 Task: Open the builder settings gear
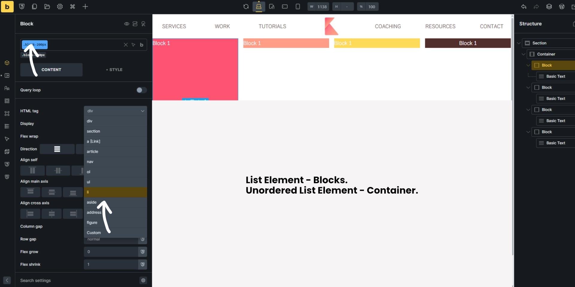(x=60, y=7)
